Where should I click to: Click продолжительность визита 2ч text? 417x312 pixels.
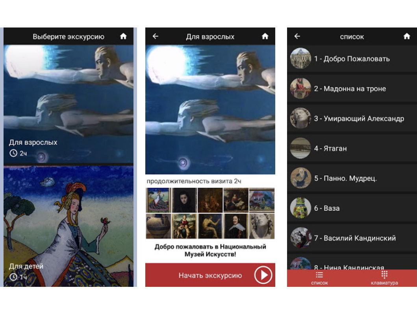point(194,181)
